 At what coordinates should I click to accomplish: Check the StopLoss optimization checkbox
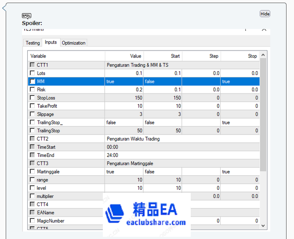click(33, 98)
